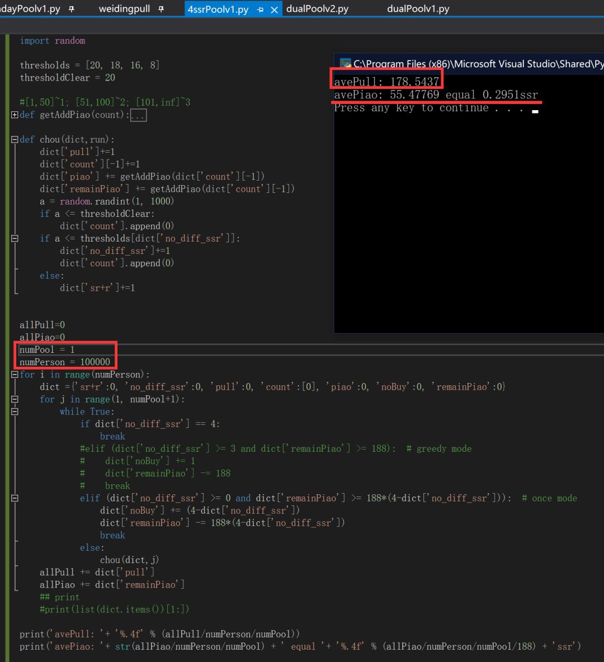The image size is (604, 662).
Task: Click the "# dict['remainPiao'] -= 188" comment line
Action: tap(155, 473)
